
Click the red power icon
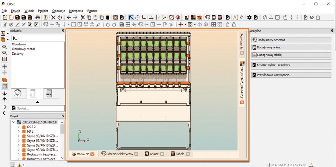[x=60, y=17]
